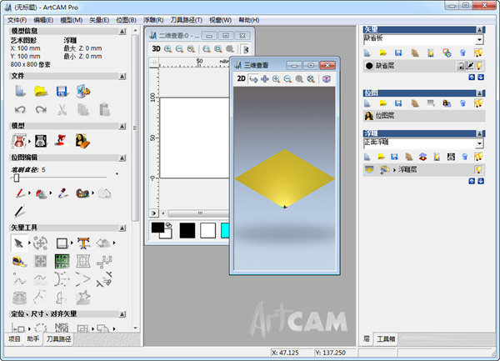Screen dimensions: 500x361
Task: Click the new model icon in File section
Action: [20, 92]
